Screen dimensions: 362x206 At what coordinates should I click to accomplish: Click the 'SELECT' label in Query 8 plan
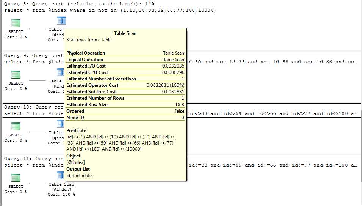coord(16,32)
